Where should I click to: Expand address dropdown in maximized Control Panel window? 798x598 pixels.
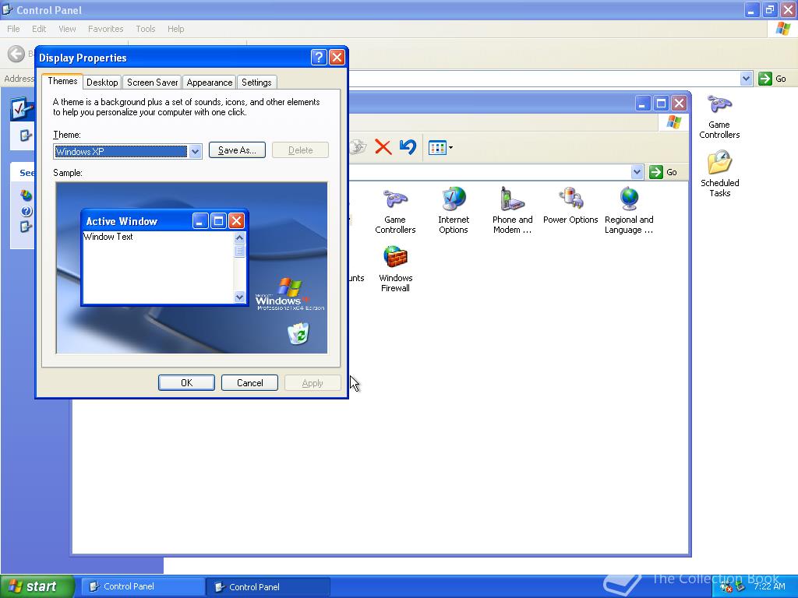(746, 79)
